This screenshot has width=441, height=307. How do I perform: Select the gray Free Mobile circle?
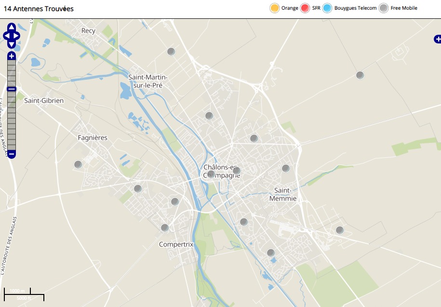click(x=383, y=8)
